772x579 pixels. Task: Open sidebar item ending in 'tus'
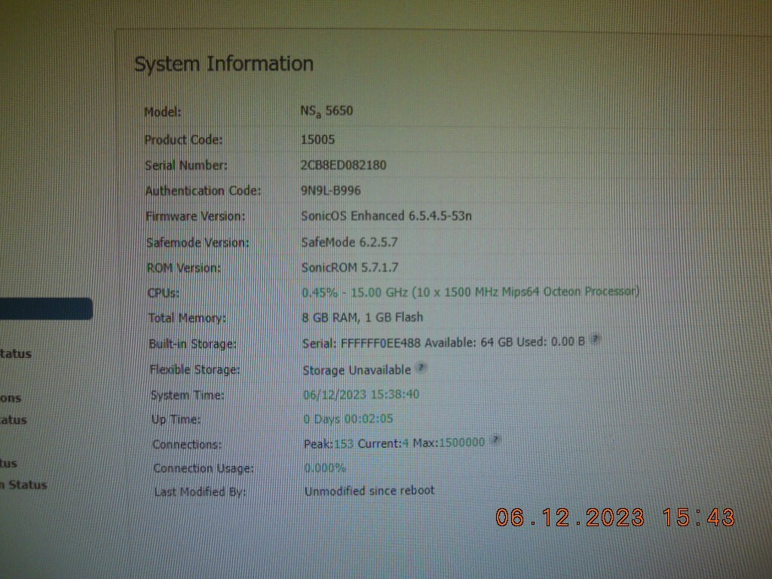click(x=8, y=464)
